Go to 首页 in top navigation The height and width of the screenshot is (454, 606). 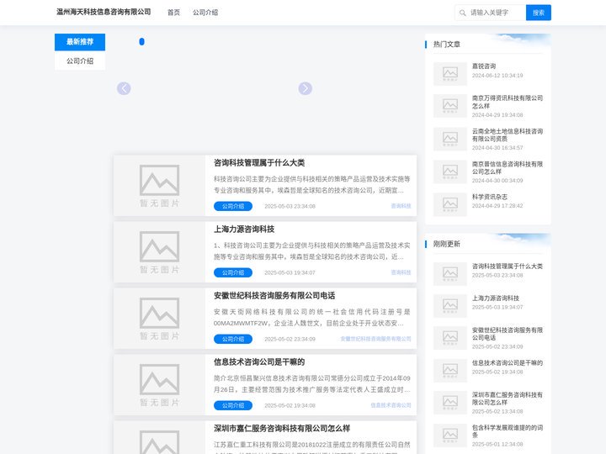point(173,13)
